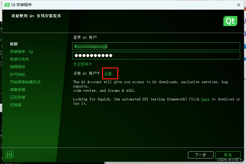
Task: Select 已完成 step in sidebar
Action: tap(16, 105)
